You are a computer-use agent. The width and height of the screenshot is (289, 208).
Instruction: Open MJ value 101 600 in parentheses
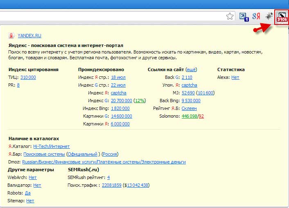[x=205, y=93]
